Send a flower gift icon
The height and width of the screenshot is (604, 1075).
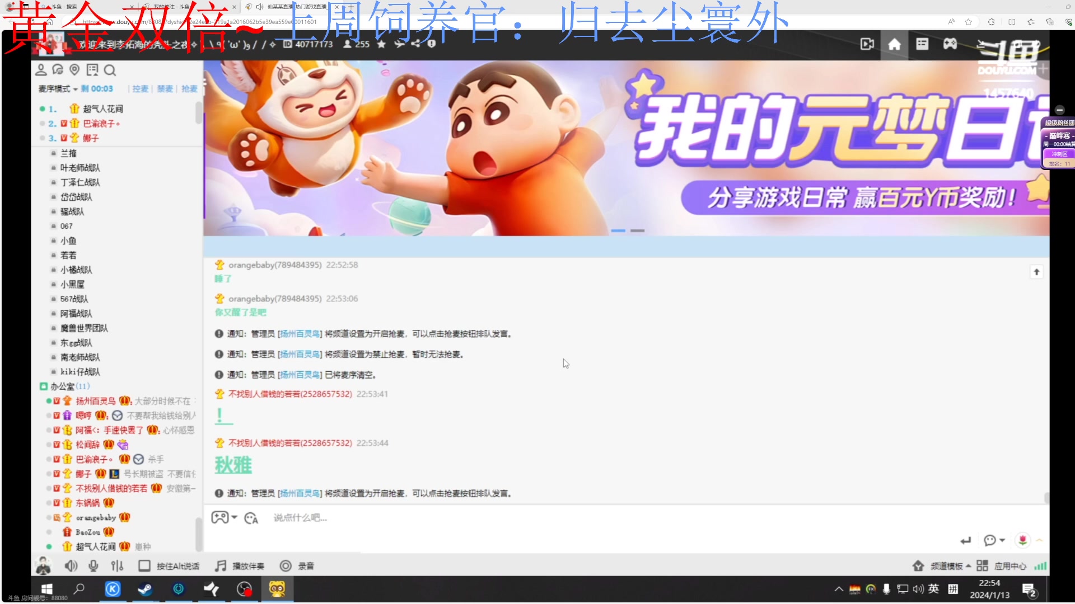pos(1022,540)
